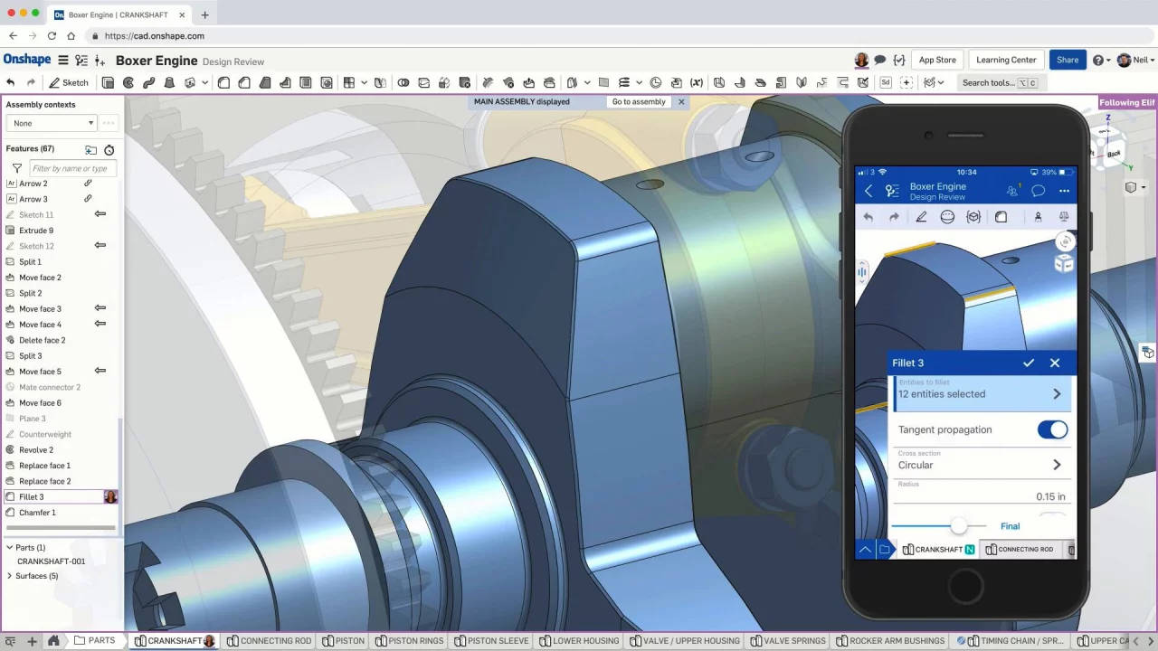The image size is (1158, 651).
Task: Click the Extrude tool icon
Action: click(109, 82)
